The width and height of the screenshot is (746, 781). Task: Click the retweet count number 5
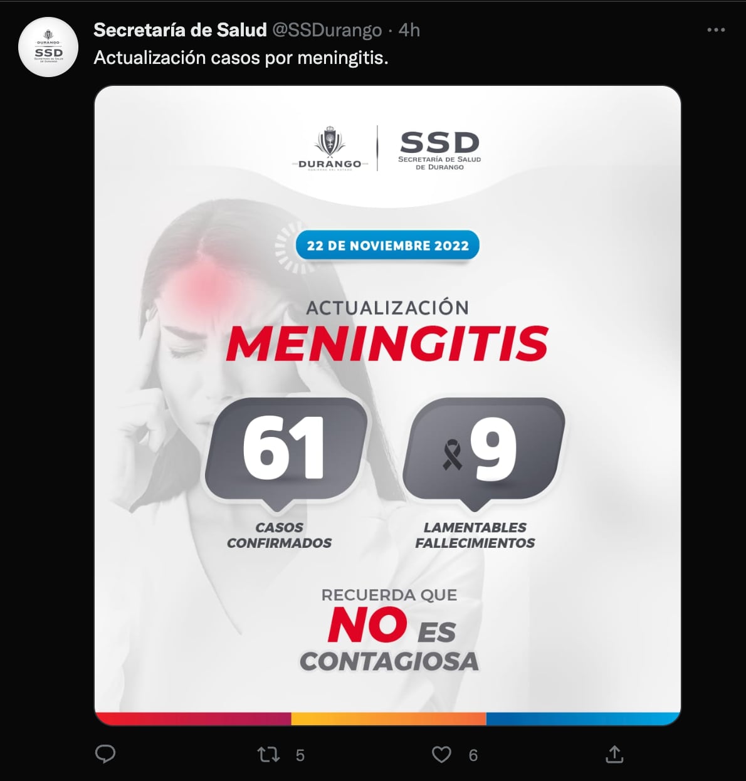click(x=300, y=755)
